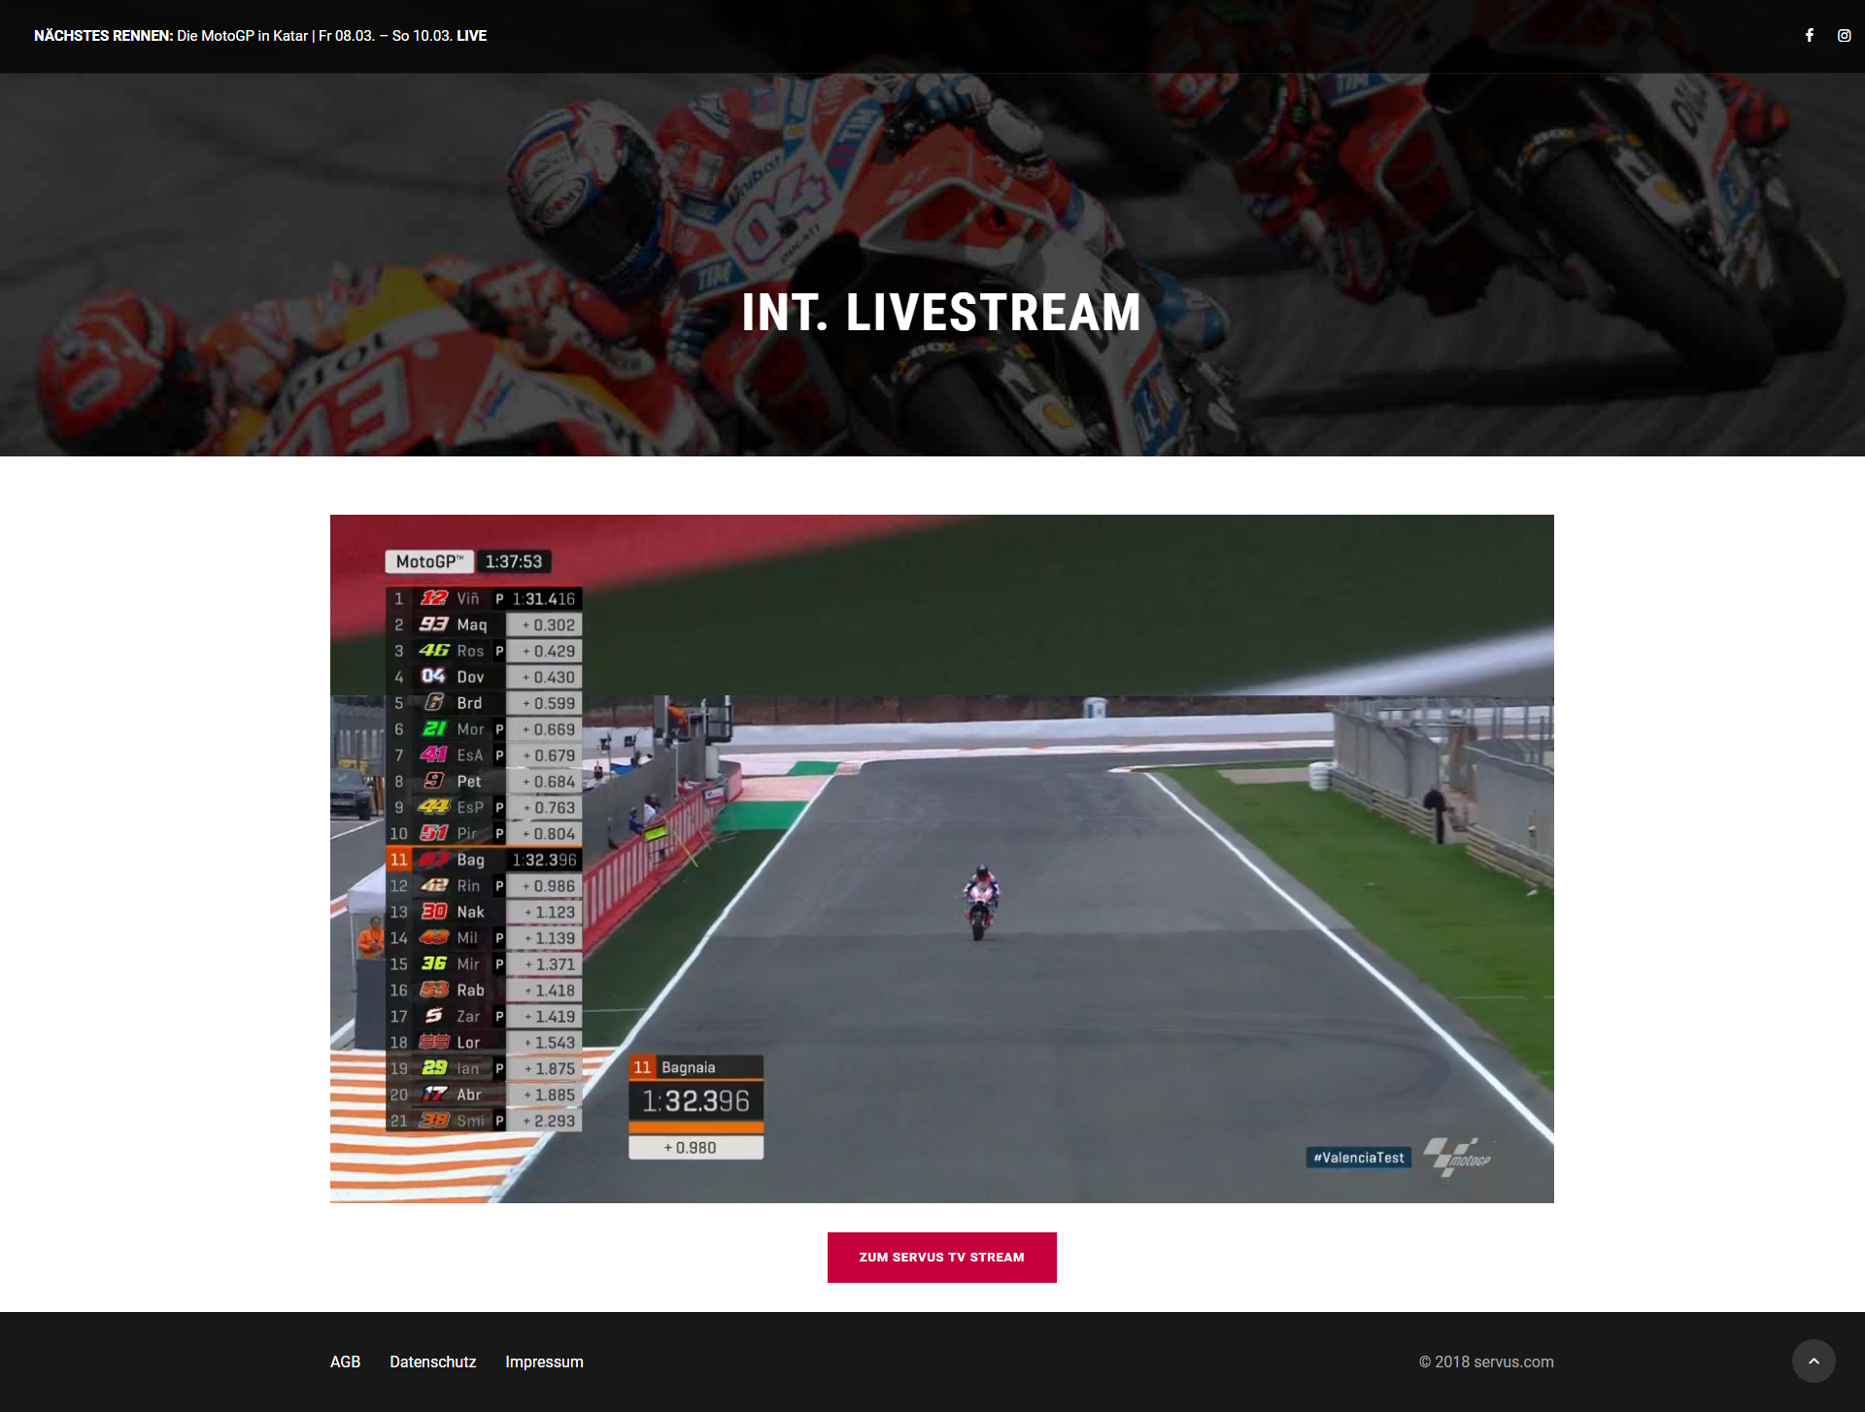Click the scroll-to-top arrow button
The height and width of the screenshot is (1412, 1865).
1813,1361
